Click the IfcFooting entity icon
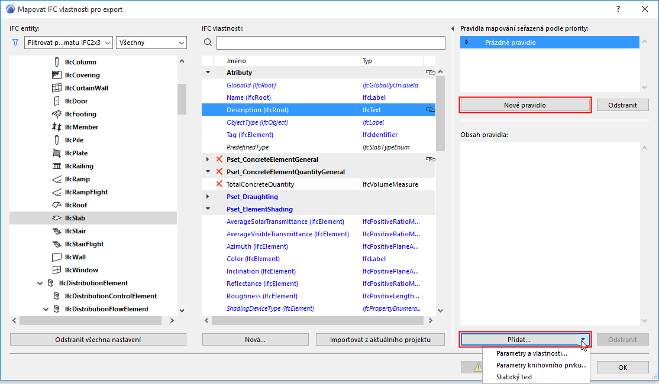Screen dimensions: 659x384 tap(57, 114)
